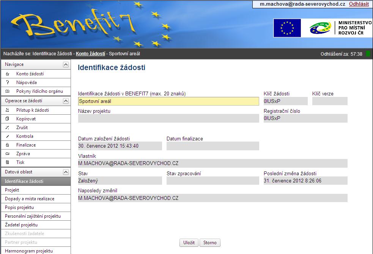Click the Vlastník email value
This screenshot has height=254, width=373.
pyautogui.click(x=212, y=163)
